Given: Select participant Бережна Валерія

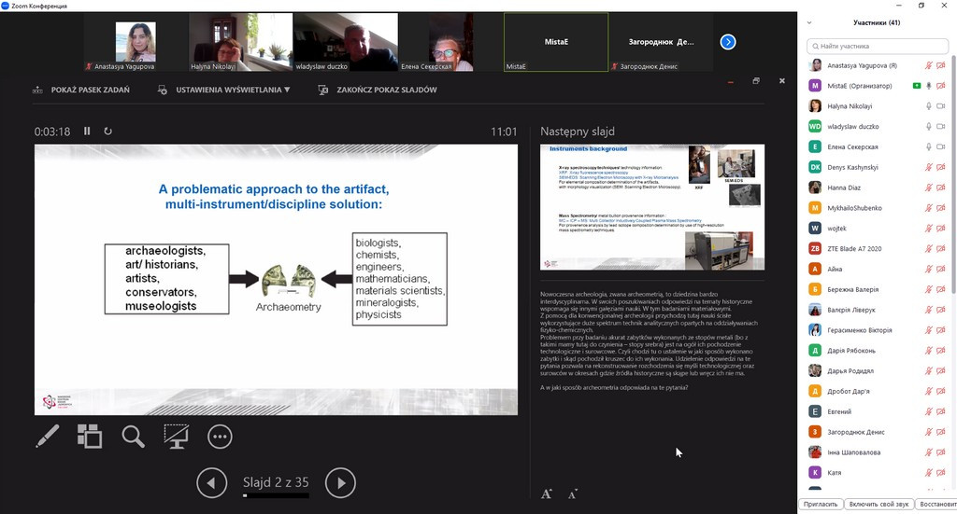Looking at the screenshot, I should click(877, 289).
